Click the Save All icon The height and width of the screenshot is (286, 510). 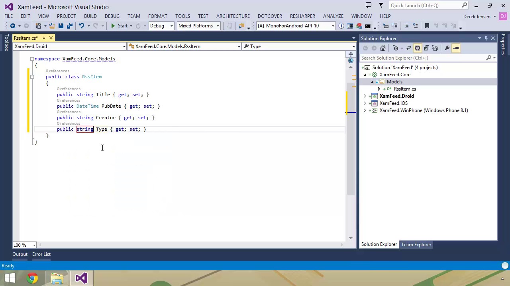(x=69, y=26)
